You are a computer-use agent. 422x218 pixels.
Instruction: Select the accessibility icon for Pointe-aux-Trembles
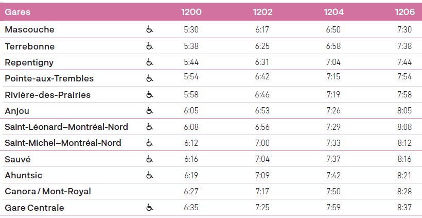pyautogui.click(x=149, y=78)
